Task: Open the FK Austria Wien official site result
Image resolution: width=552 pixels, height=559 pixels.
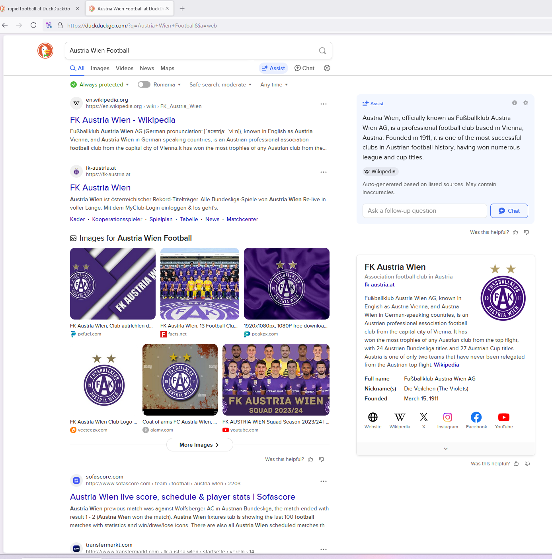Action: [100, 188]
